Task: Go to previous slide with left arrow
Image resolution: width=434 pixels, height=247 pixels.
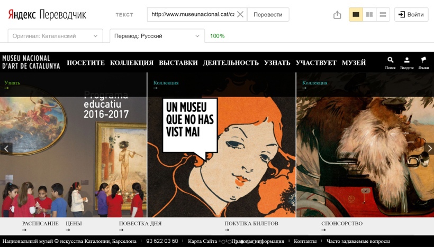Action: (6, 148)
